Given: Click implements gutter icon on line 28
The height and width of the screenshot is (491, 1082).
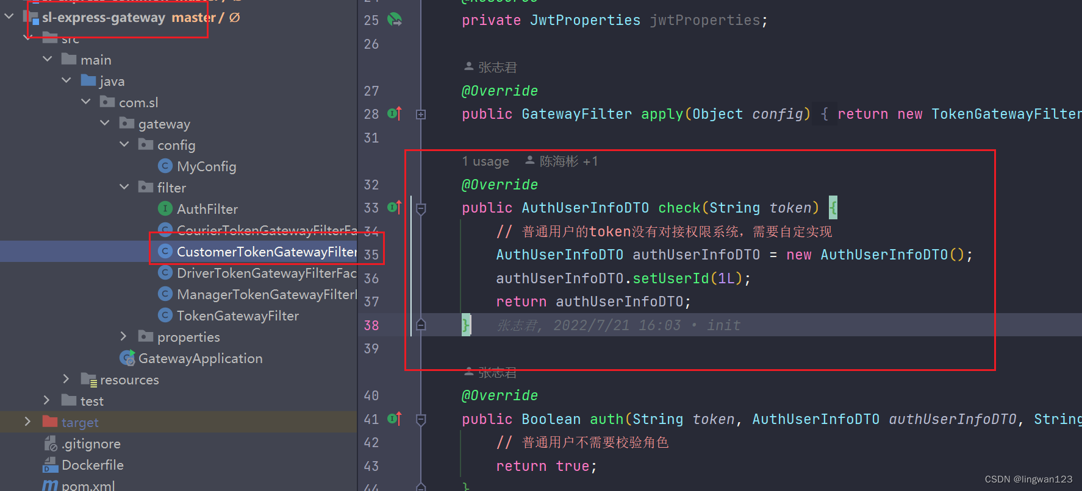Looking at the screenshot, I should (395, 113).
